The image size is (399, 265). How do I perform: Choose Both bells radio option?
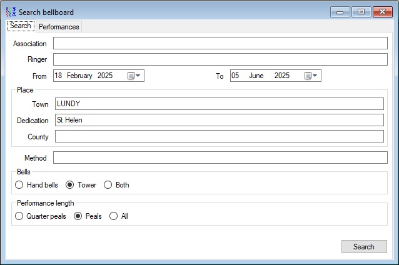tap(108, 185)
